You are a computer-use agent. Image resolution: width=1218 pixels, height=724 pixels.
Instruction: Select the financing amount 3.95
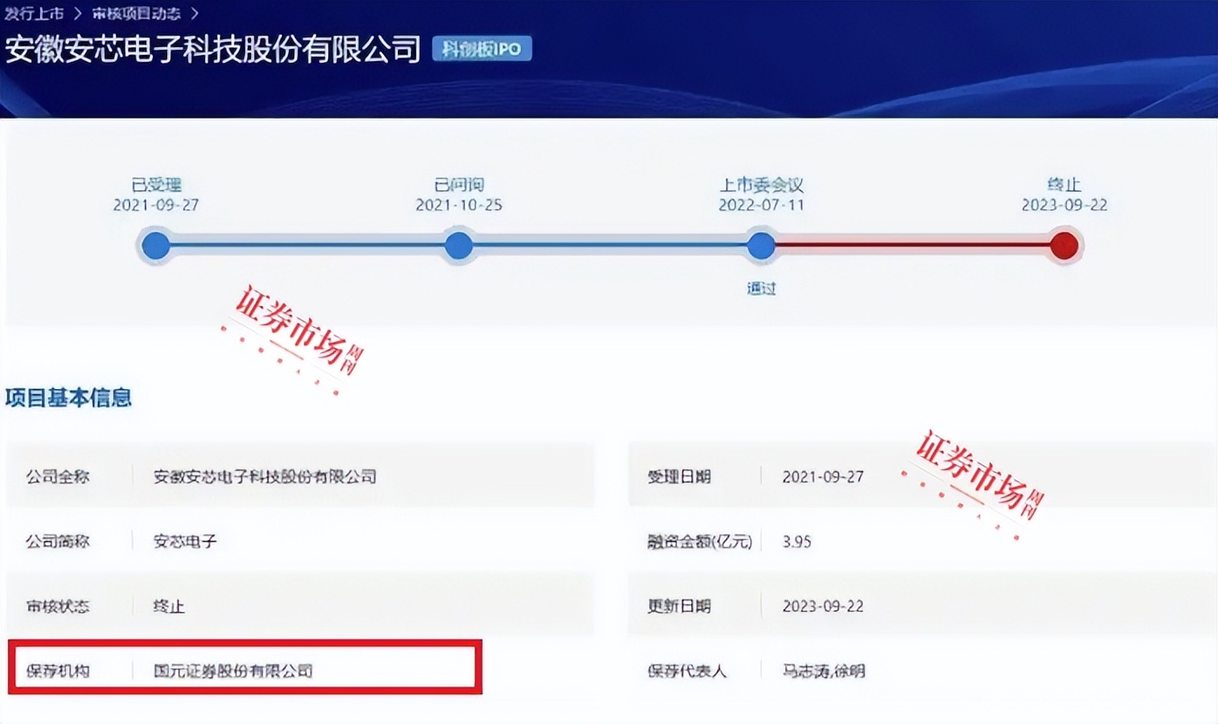pos(797,542)
